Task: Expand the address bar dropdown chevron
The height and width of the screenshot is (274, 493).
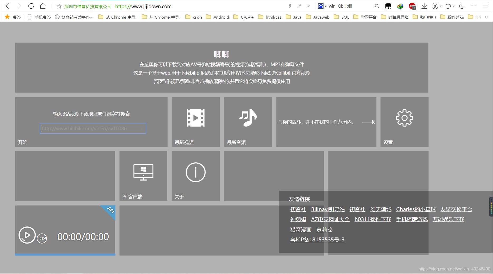Action: coord(308,6)
